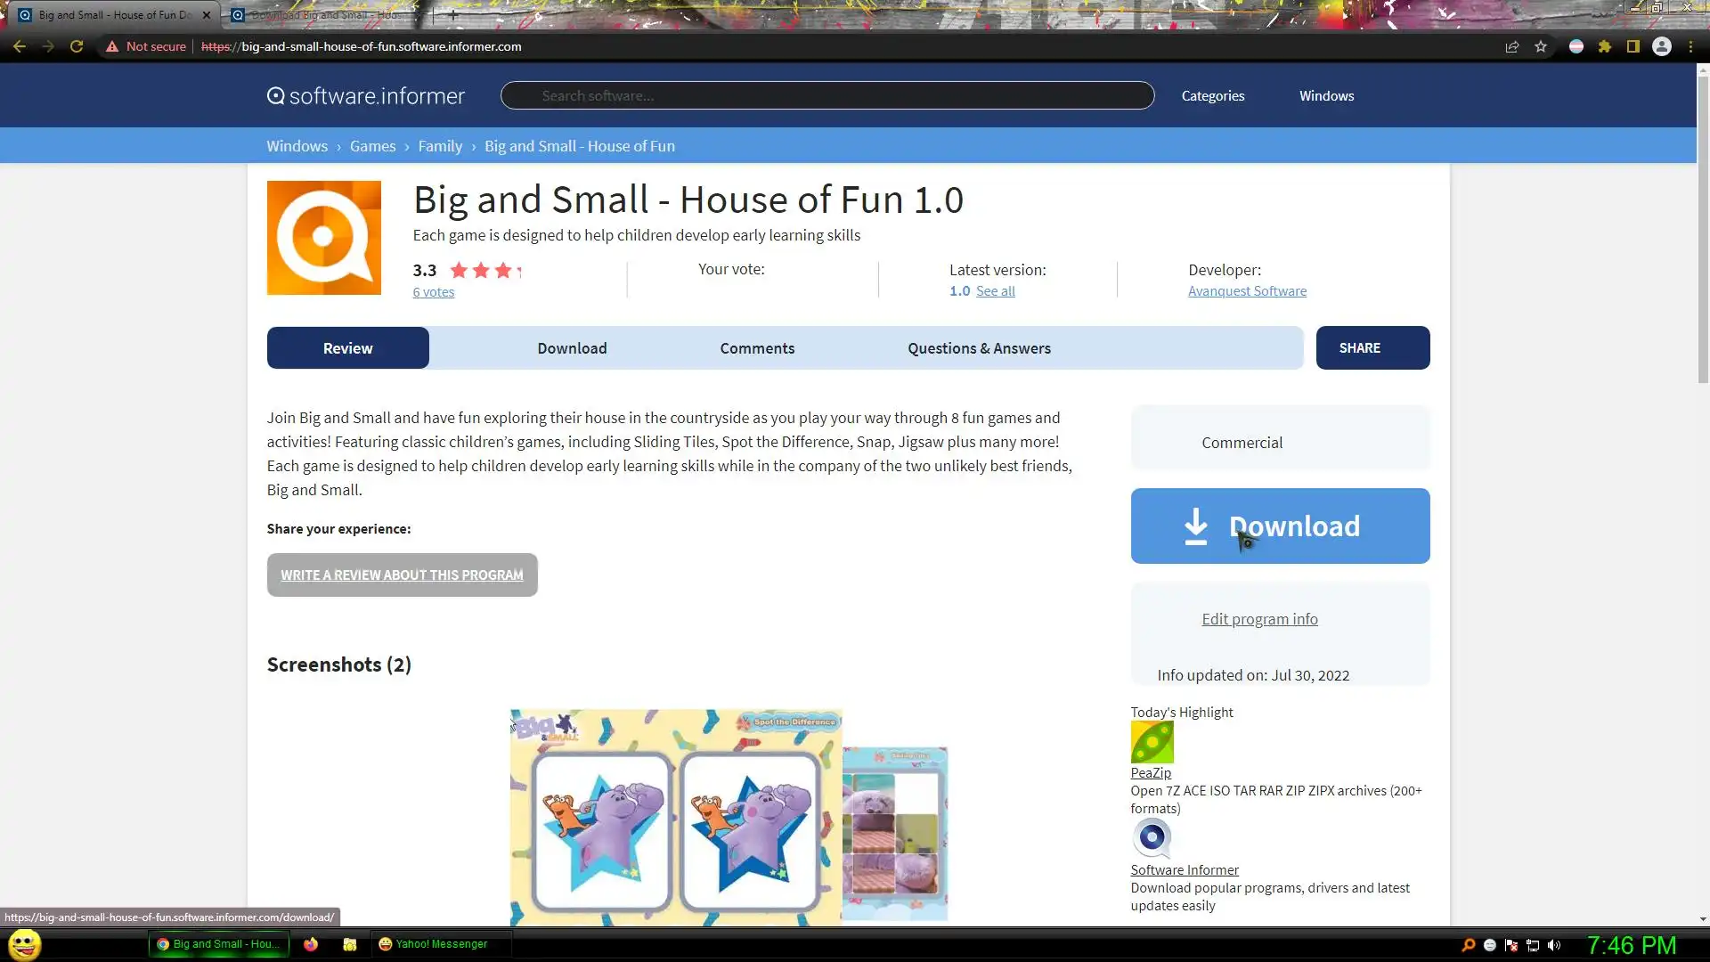Open the Categories menu in header
This screenshot has width=1710, height=962.
(x=1212, y=96)
